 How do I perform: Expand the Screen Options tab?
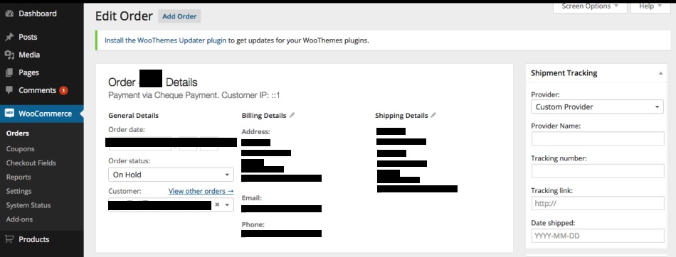tap(590, 6)
